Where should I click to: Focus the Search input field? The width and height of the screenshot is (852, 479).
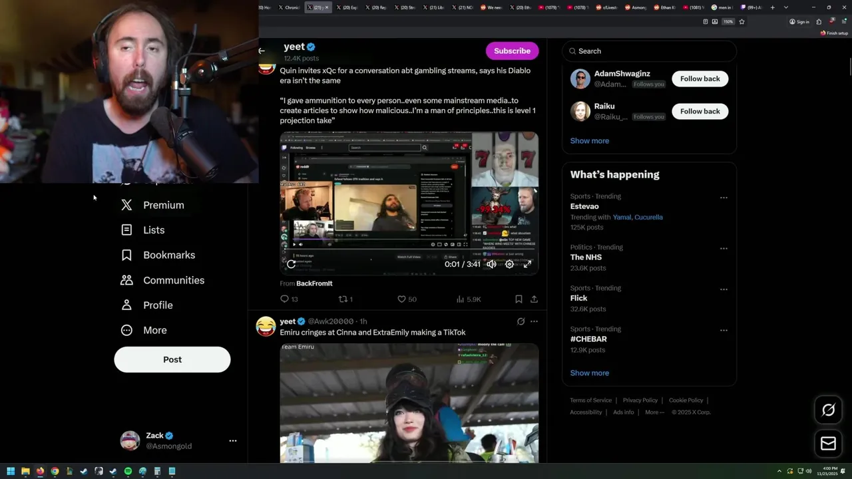pos(650,51)
